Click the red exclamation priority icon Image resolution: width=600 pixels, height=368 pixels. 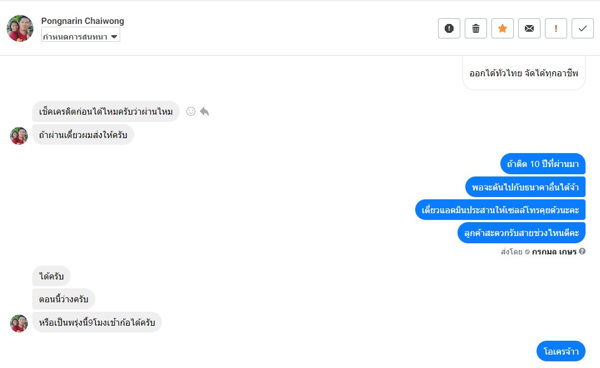pos(555,28)
